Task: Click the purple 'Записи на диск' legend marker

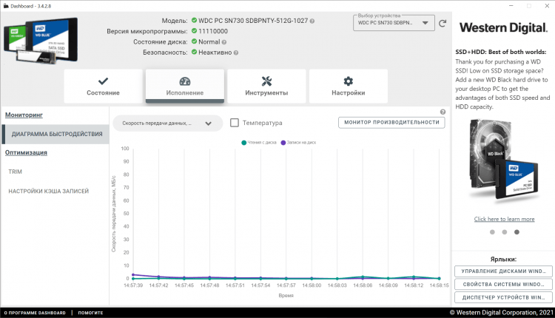Action: click(283, 141)
